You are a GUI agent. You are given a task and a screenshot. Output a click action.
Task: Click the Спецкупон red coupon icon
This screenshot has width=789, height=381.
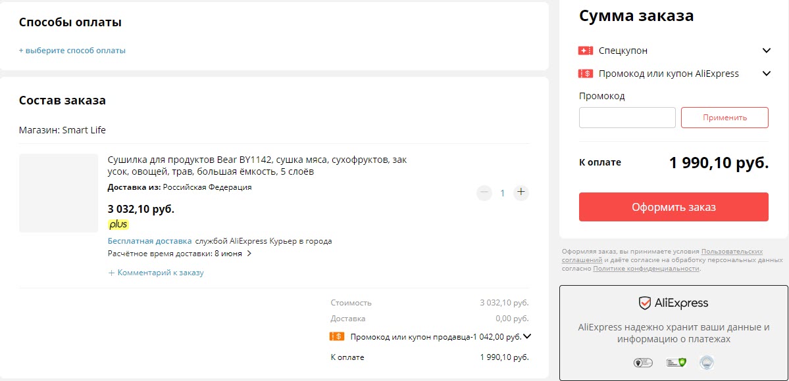tap(585, 51)
